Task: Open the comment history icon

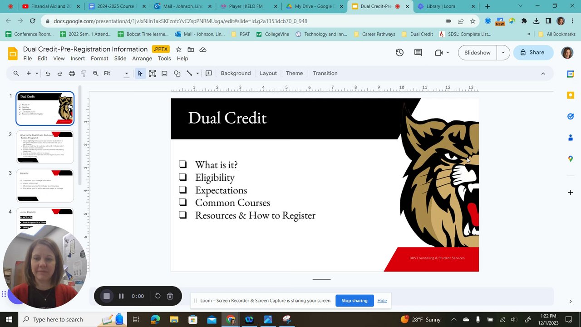Action: 418,53
